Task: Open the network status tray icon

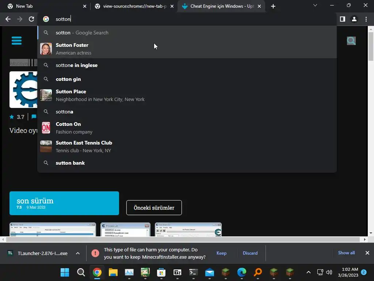Action: point(320,272)
